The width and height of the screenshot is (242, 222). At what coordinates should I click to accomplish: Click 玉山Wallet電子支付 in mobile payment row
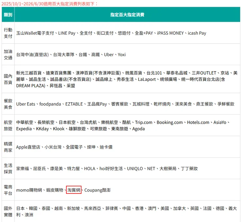35,33
